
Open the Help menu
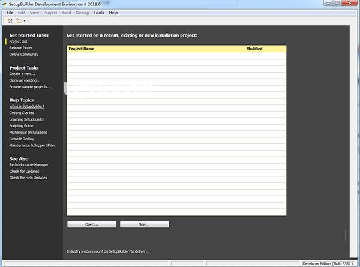(x=113, y=13)
